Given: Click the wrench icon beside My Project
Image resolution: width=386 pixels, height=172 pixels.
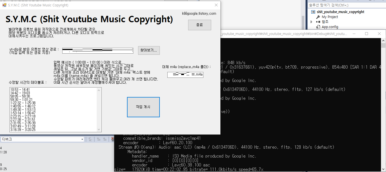Looking at the screenshot, I should click(318, 17).
